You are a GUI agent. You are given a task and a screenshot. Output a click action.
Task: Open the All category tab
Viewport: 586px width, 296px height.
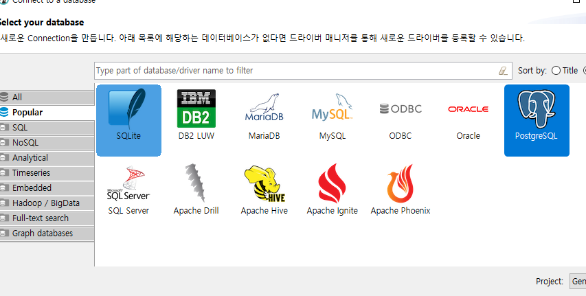[x=47, y=97]
